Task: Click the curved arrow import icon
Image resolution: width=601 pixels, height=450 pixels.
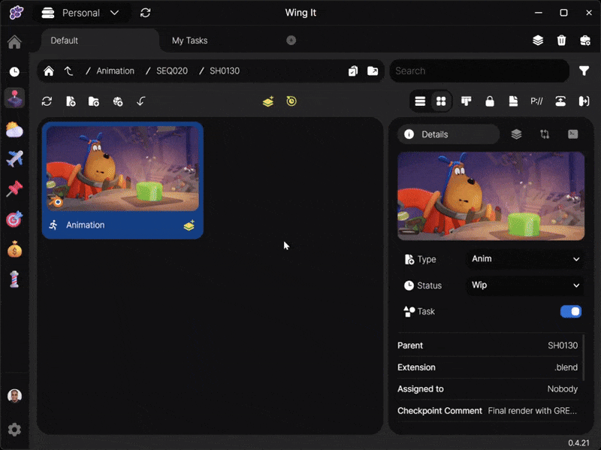Action: click(x=140, y=101)
